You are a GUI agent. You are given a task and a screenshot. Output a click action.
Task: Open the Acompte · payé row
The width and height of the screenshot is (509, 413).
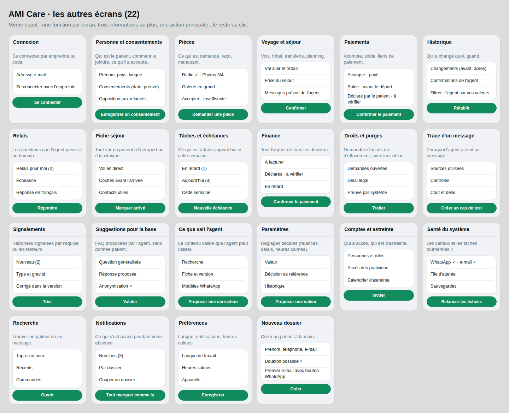pos(379,75)
